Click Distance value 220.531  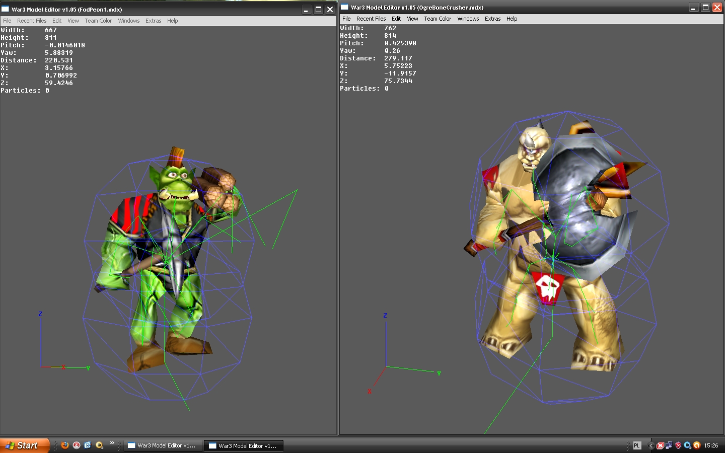(x=59, y=60)
